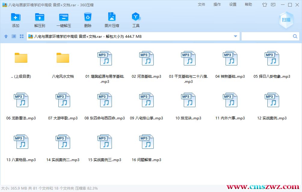Open the archive path dropdown arrow
Image resolution: width=302 pixels, height=192 pixels.
pyautogui.click(x=236, y=36)
